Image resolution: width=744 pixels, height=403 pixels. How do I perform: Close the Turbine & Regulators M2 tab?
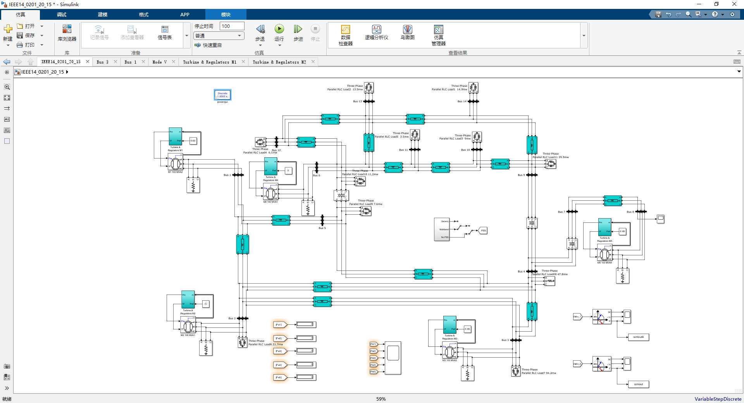click(x=313, y=62)
